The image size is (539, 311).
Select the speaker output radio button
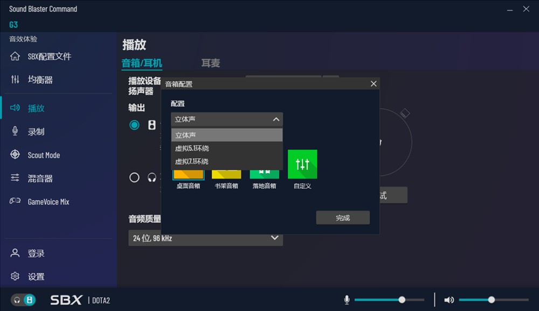(135, 125)
